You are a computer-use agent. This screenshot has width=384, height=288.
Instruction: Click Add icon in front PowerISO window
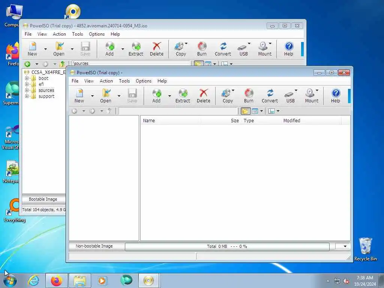(156, 96)
